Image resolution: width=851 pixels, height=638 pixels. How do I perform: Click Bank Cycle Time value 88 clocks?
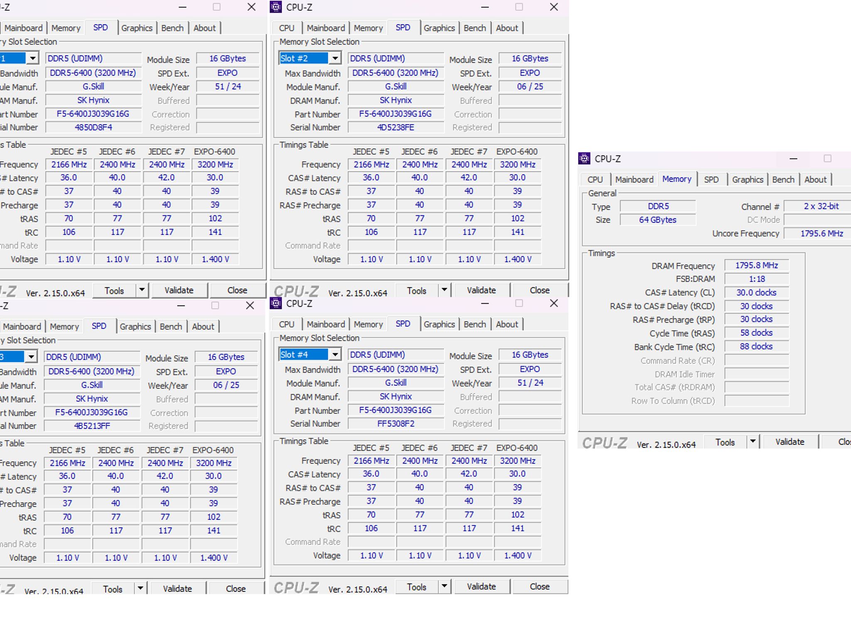(756, 346)
